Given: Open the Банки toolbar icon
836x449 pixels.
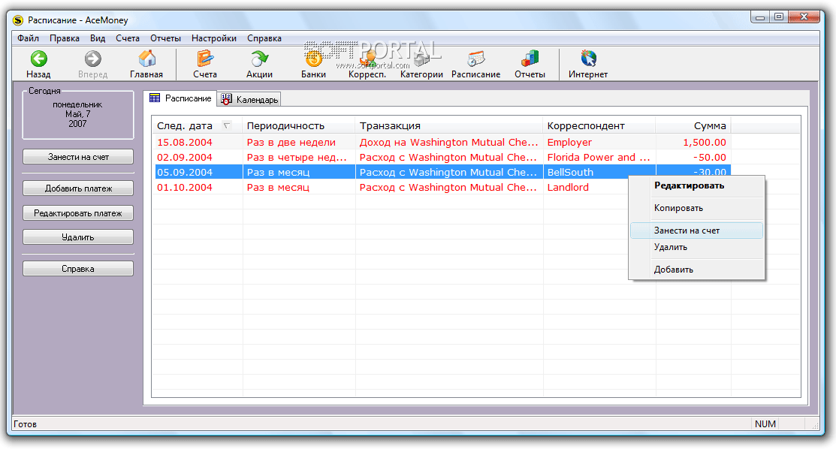Looking at the screenshot, I should point(313,59).
